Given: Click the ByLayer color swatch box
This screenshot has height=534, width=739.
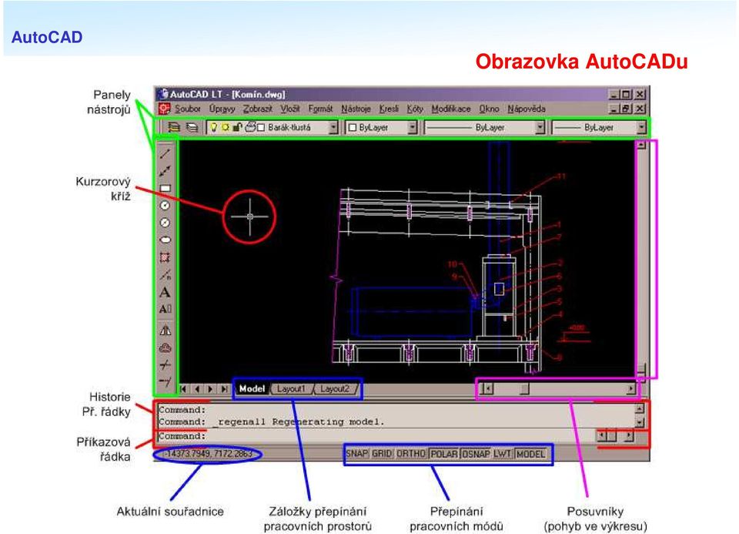Looking at the screenshot, I should pyautogui.click(x=352, y=128).
